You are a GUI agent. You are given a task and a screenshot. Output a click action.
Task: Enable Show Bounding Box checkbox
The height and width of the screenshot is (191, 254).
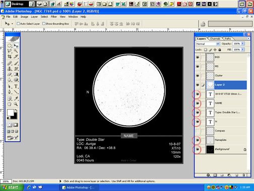[44, 24]
